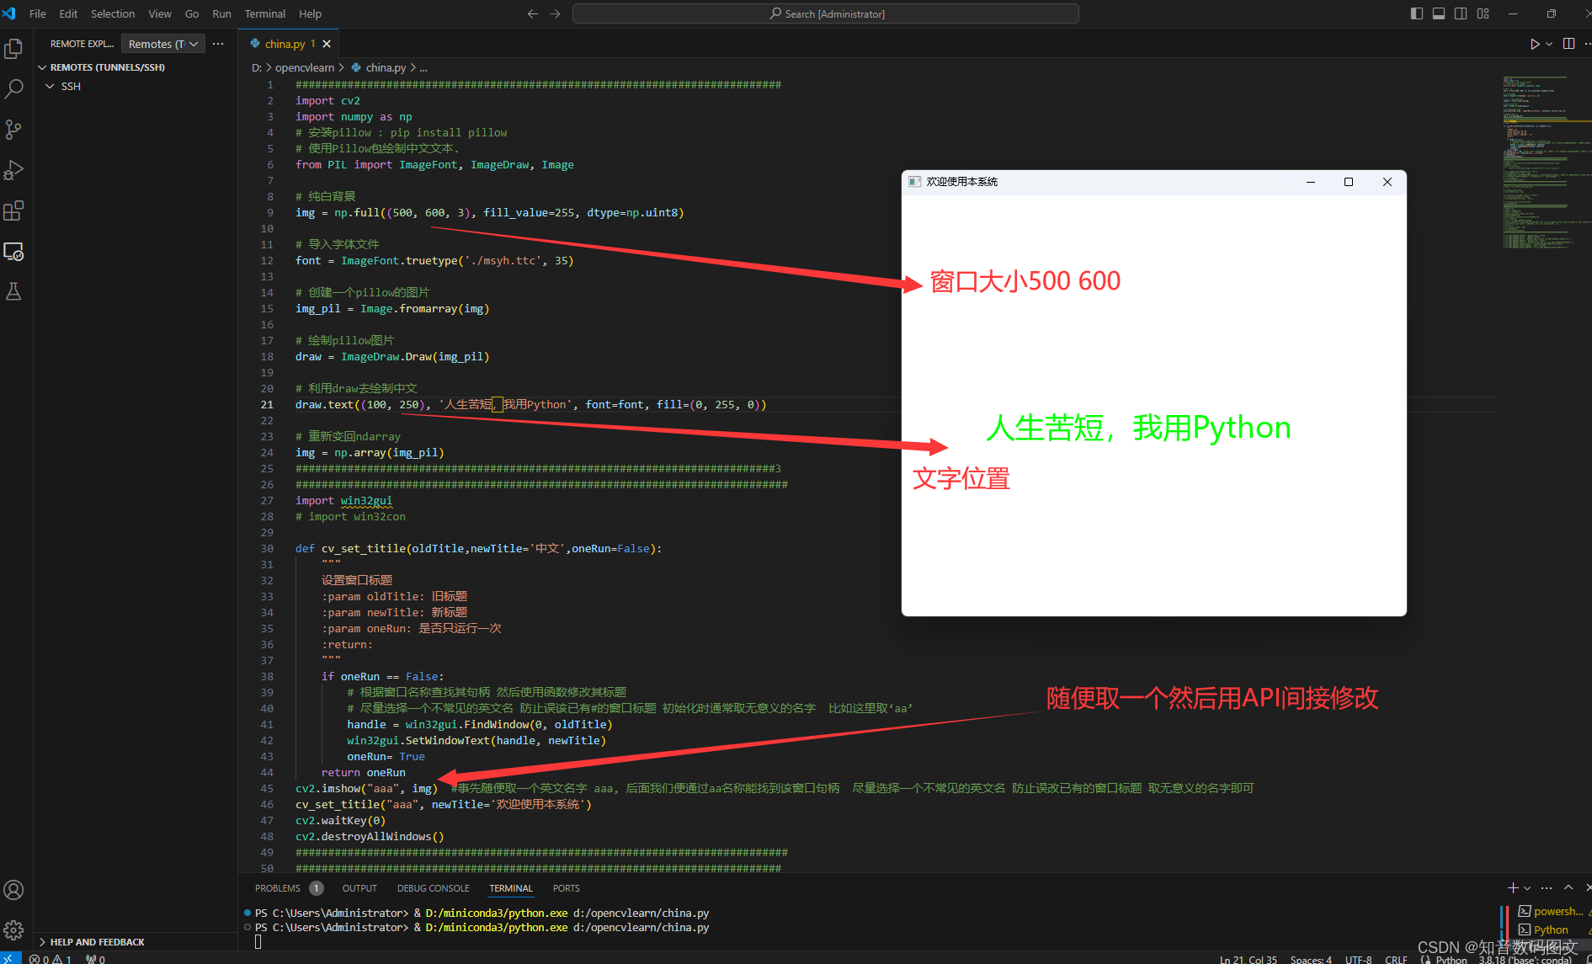Maximize the terminal panel with the chevron
The width and height of the screenshot is (1592, 964).
point(1568,887)
